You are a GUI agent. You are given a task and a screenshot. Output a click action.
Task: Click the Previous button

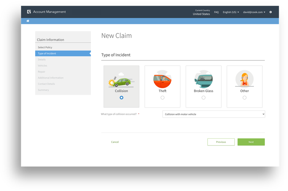pos(221,142)
